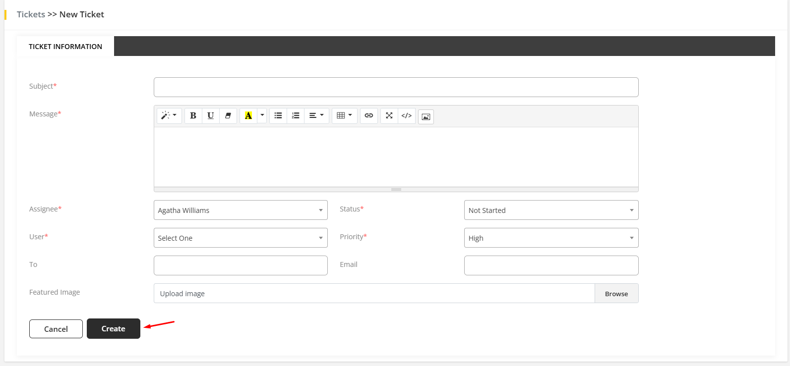Screen dimensions: 790x366
Task: Open the Priority dropdown set to High
Action: click(551, 238)
